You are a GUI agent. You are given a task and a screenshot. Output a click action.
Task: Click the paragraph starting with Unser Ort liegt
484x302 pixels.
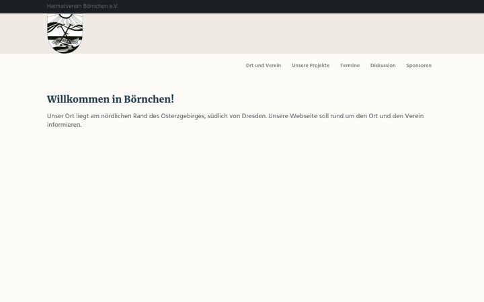tap(235, 121)
